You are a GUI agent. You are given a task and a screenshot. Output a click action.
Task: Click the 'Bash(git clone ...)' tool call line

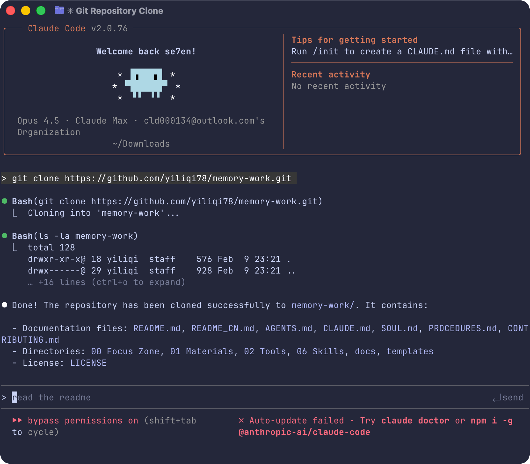point(167,202)
